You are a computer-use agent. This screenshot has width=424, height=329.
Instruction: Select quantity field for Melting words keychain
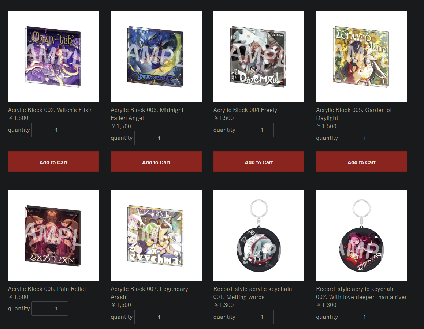tap(255, 317)
